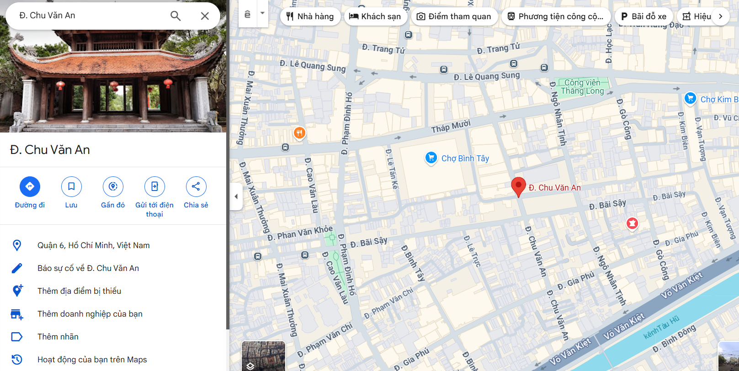Open the dropdown arrow beside the transit icon
The image size is (739, 371).
tap(262, 13)
